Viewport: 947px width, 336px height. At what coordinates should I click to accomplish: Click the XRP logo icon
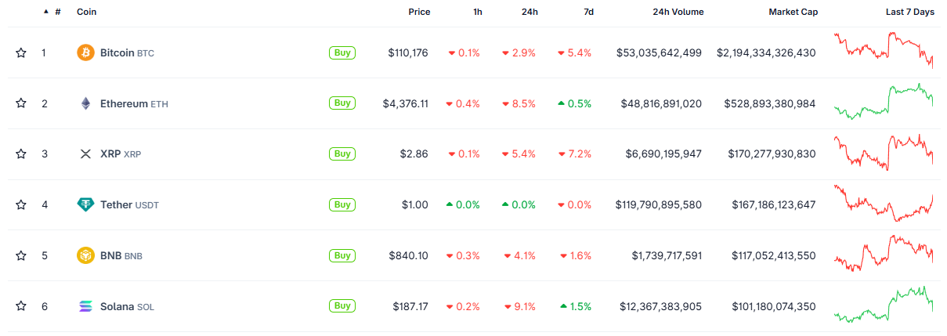(x=85, y=154)
